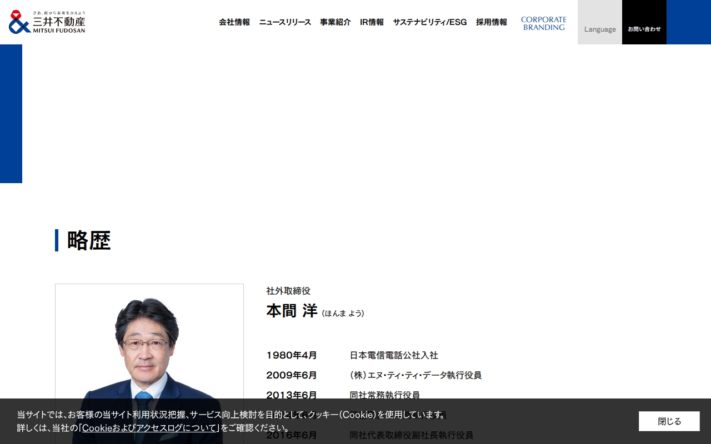Open the 事業紹介 menu
711x444 pixels.
coord(336,22)
